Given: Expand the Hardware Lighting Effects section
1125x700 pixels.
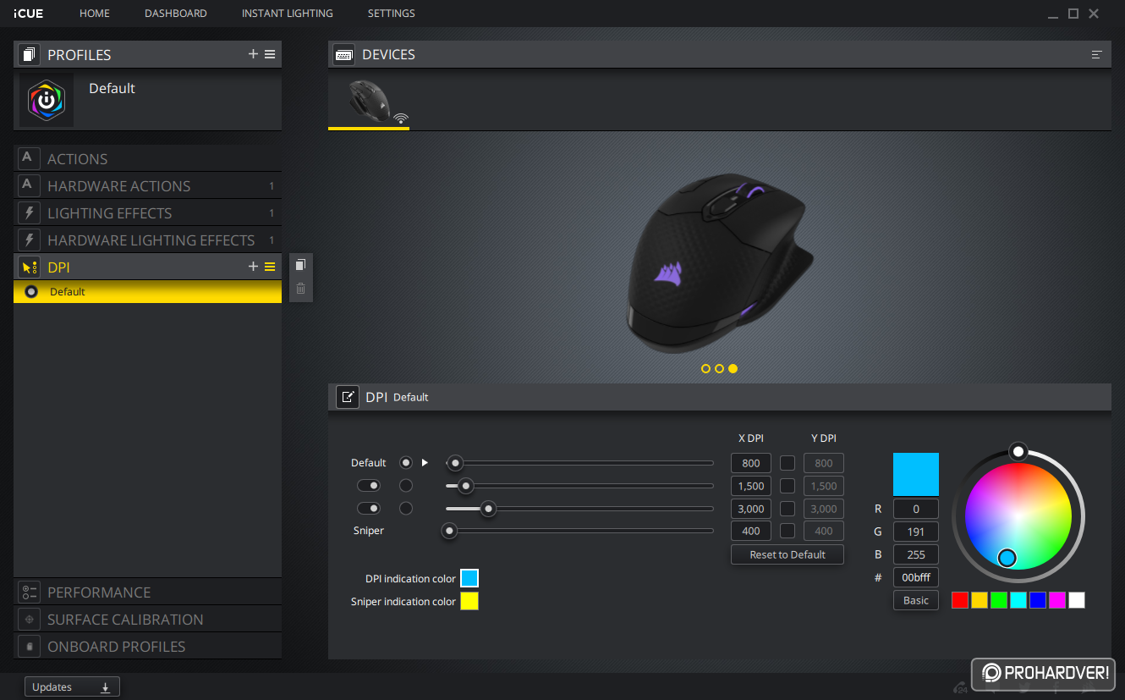Looking at the screenshot, I should click(x=148, y=240).
